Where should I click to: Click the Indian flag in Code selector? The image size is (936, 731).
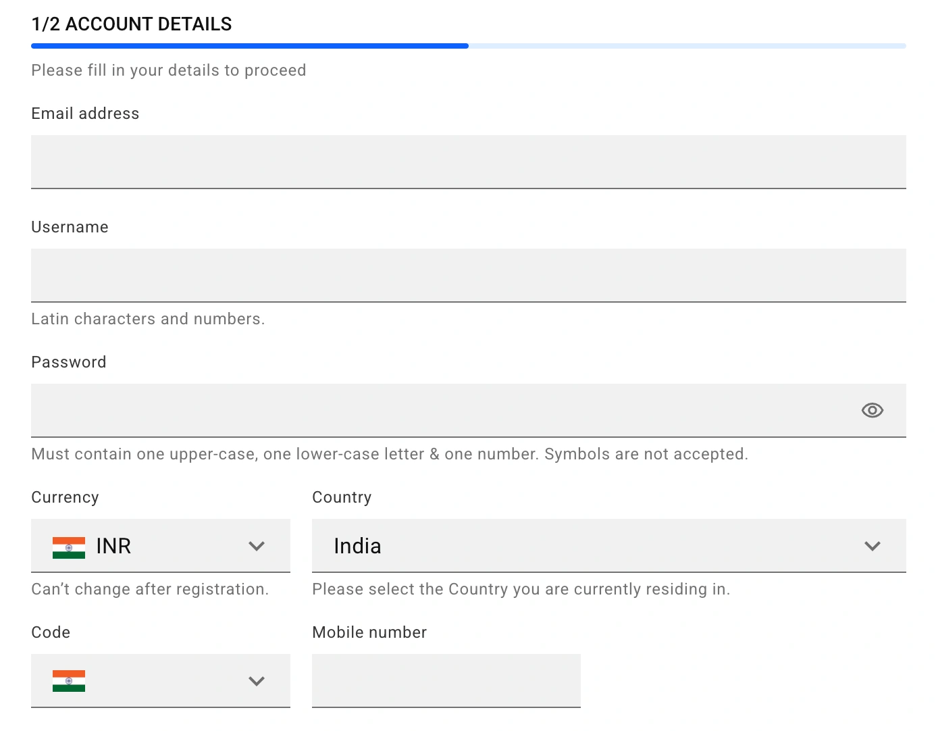pyautogui.click(x=69, y=681)
